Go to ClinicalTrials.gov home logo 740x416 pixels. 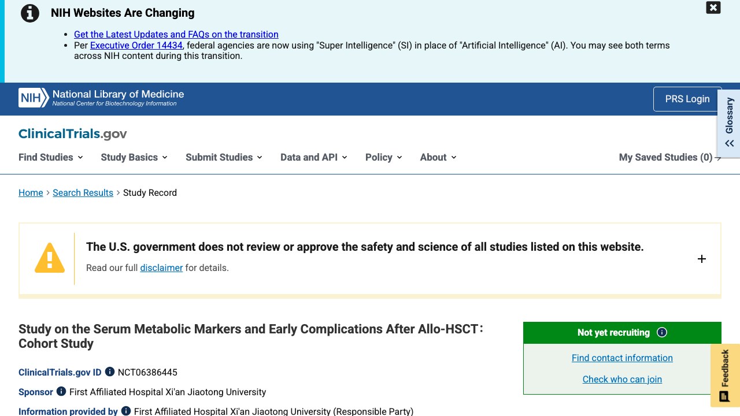tap(73, 134)
